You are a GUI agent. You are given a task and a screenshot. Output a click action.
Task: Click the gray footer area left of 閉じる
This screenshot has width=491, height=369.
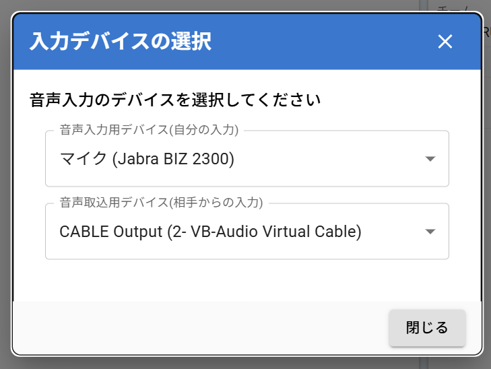tap(202, 328)
